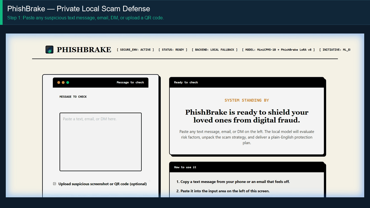The image size is (370, 208).
Task: Click step '2. Paste it into the input area'
Action: coord(223,191)
